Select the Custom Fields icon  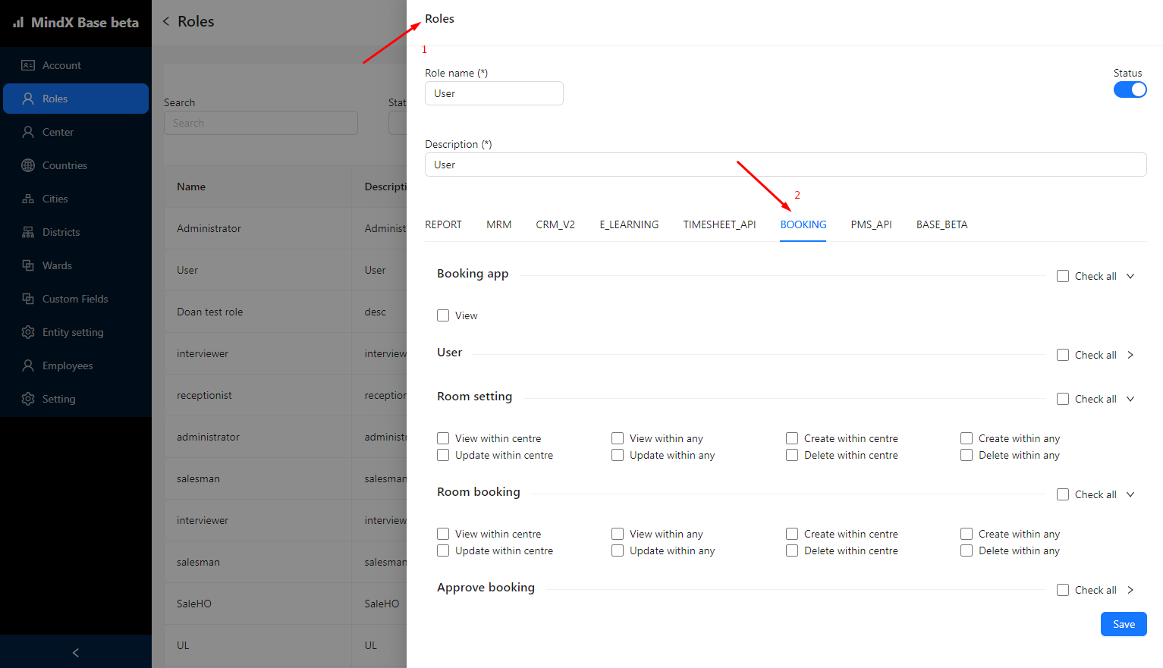point(28,299)
